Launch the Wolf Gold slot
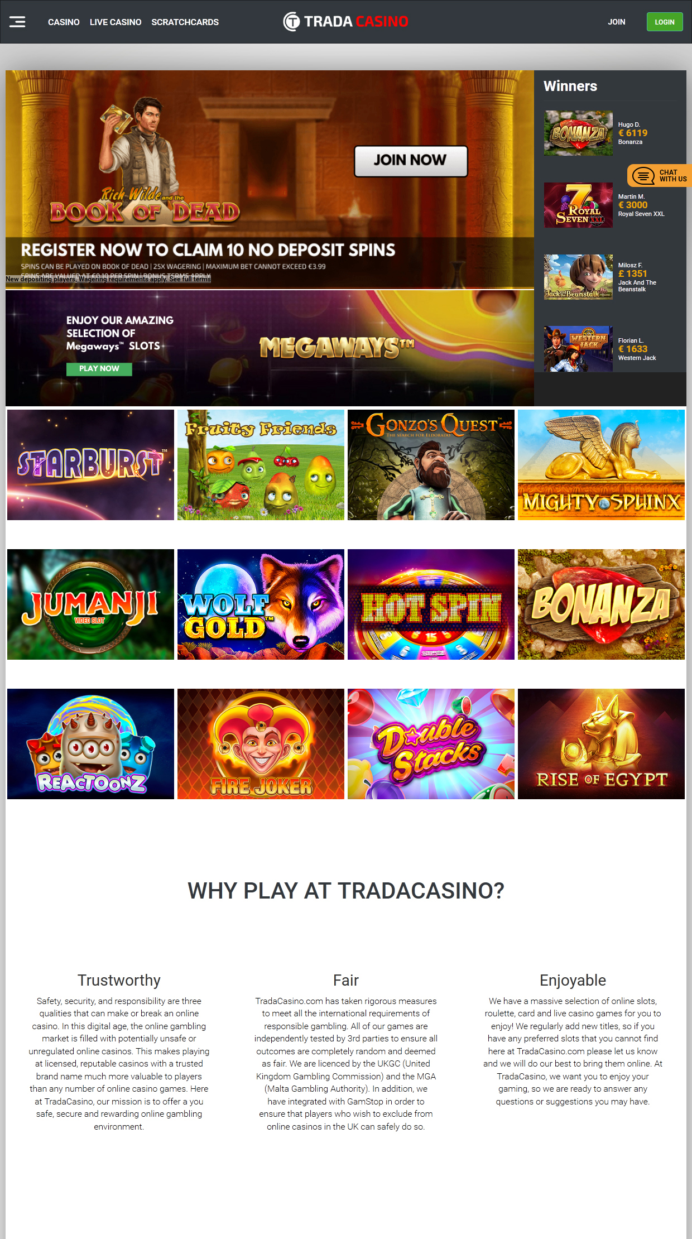 261,604
